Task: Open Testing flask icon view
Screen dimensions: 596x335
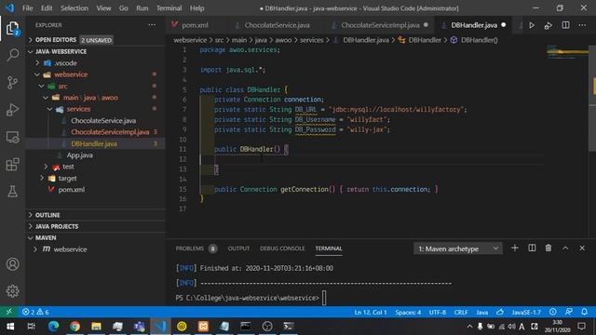Action: (x=12, y=192)
